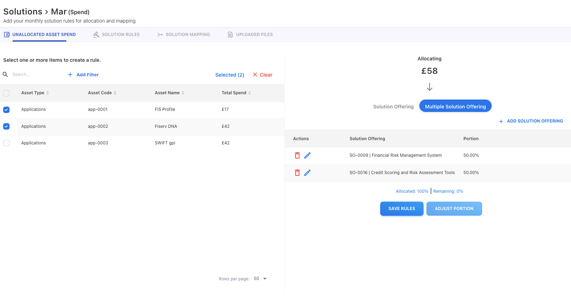The width and height of the screenshot is (571, 298).
Task: Click into the Search input field
Action: coord(35,74)
